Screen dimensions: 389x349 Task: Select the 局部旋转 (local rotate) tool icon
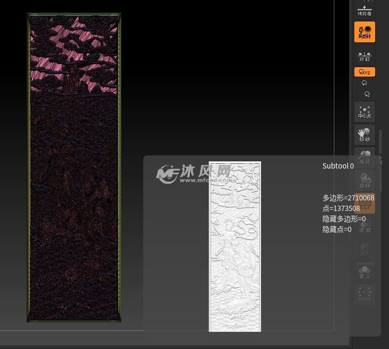365,32
